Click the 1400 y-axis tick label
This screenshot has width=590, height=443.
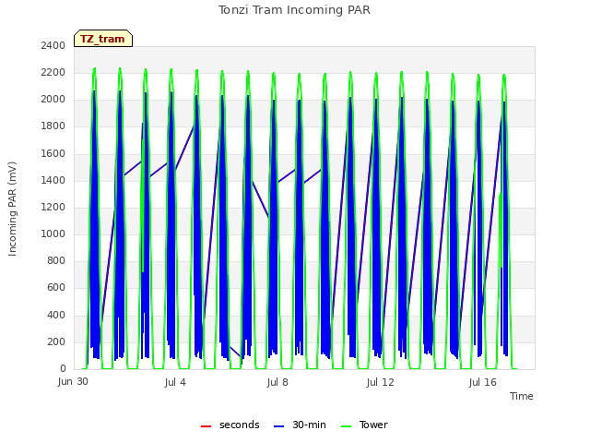click(53, 180)
